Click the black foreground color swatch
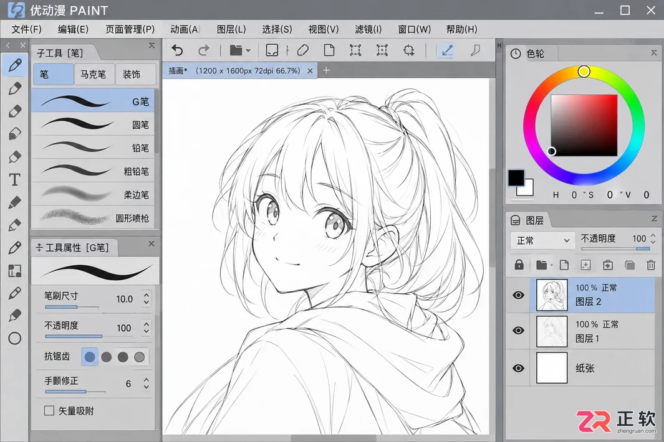 (x=516, y=178)
